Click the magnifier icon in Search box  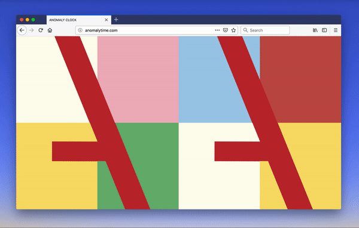[245, 30]
